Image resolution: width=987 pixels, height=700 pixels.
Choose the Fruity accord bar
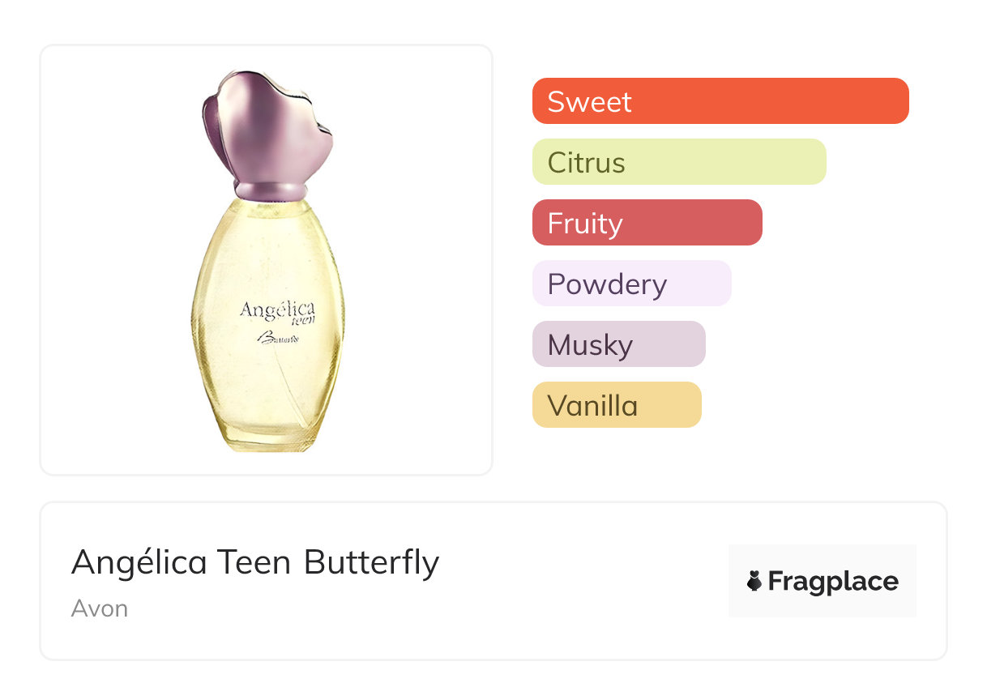[x=647, y=223]
